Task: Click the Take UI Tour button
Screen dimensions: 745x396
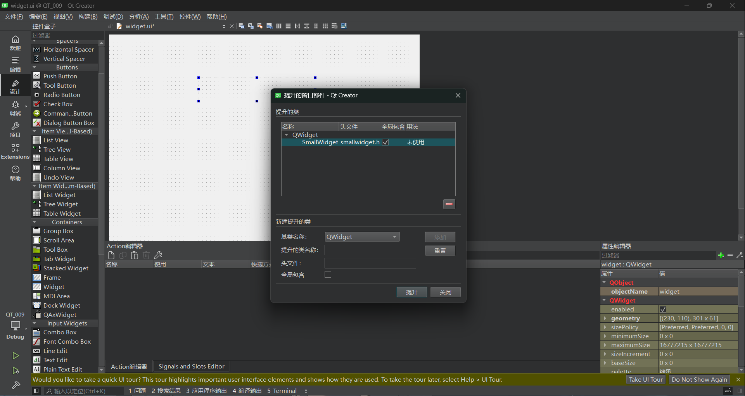Action: tap(646, 380)
